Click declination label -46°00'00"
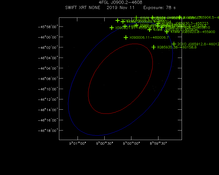The image size is (219, 175). point(48,37)
